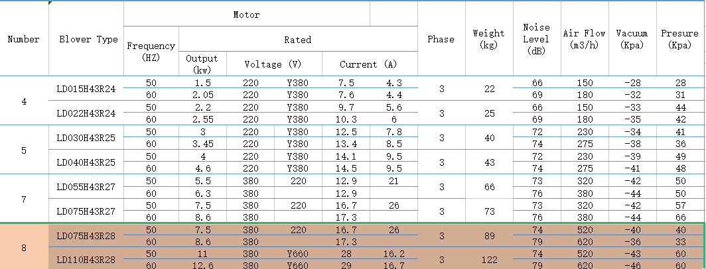
Task: Select the output value 2.55
Action: [202, 119]
